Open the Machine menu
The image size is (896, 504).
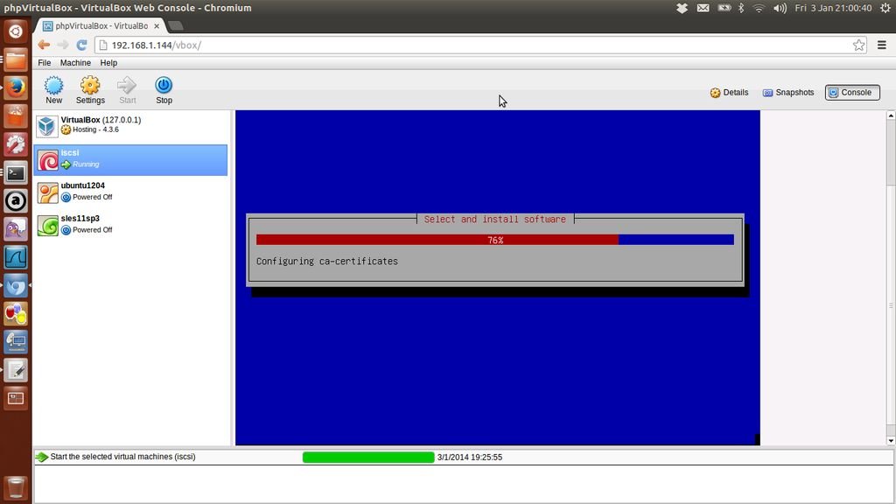(x=75, y=63)
